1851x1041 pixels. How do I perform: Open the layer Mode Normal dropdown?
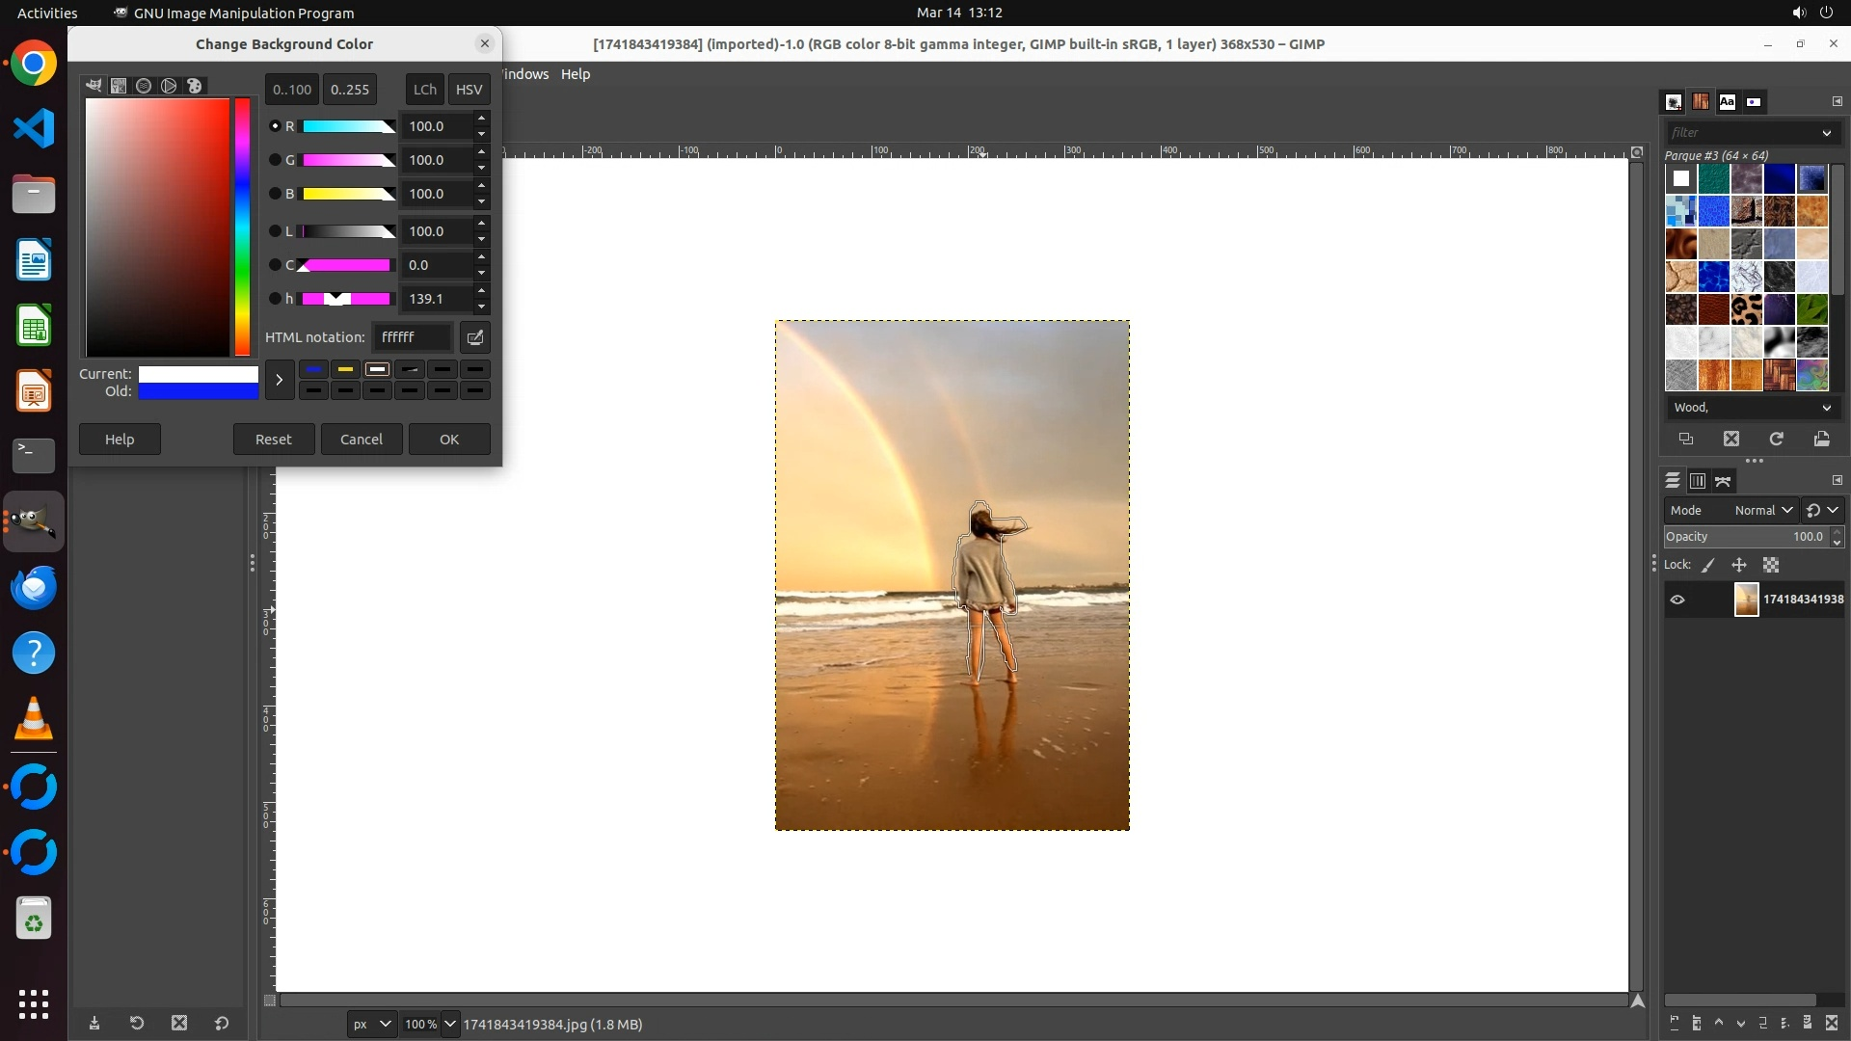coord(1762,510)
